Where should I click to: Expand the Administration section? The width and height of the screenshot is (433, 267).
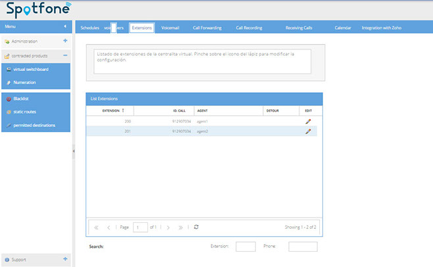65,41
